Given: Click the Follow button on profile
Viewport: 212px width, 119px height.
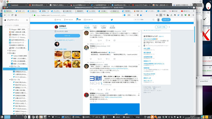Looking at the screenshot, I should pyautogui.click(x=161, y=27).
